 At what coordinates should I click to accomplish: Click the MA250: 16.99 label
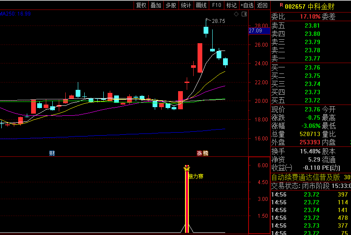click(15, 14)
